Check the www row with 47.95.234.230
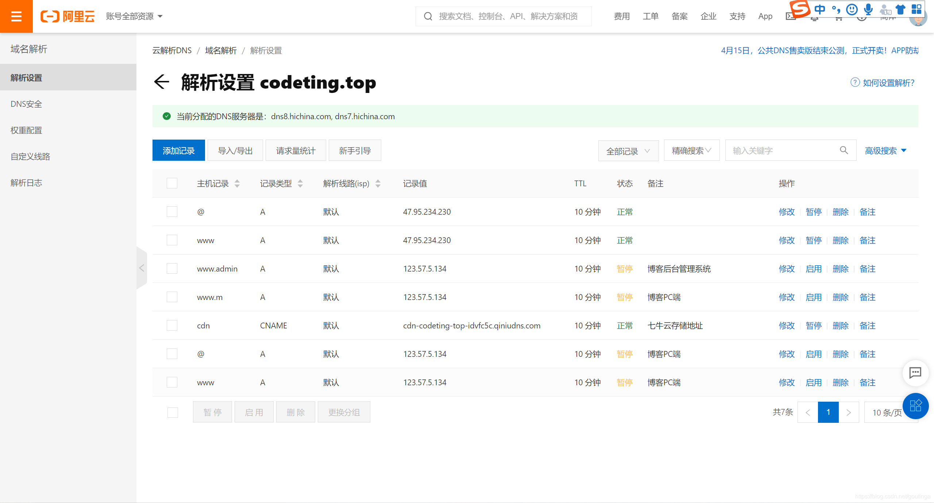This screenshot has width=934, height=503. 172,240
